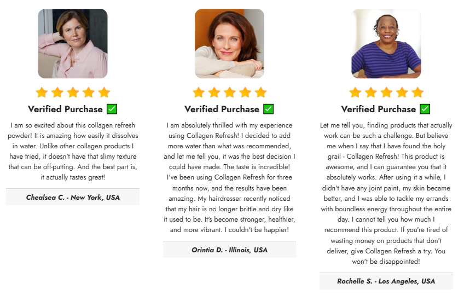This screenshot has width=470, height=295.
Task: Click the fourth star in Chealsea's rating
Action: 89,92
